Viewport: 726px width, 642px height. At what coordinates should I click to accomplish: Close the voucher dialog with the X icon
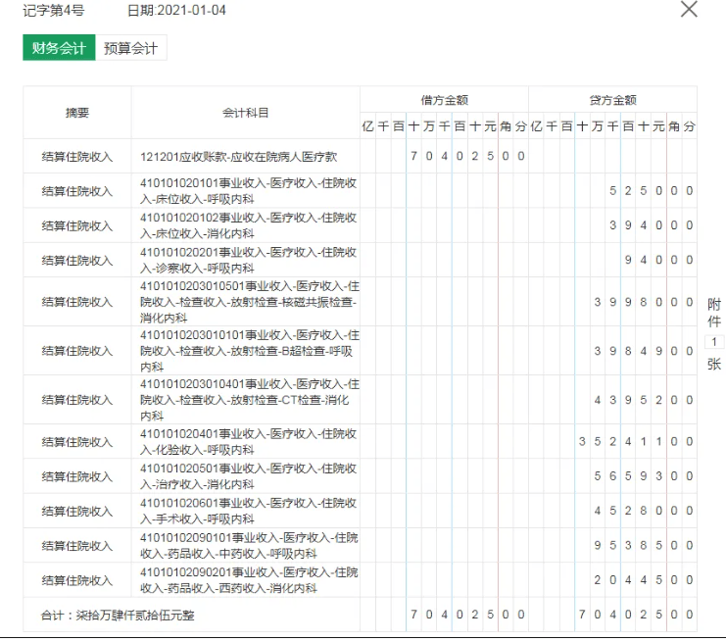point(689,10)
